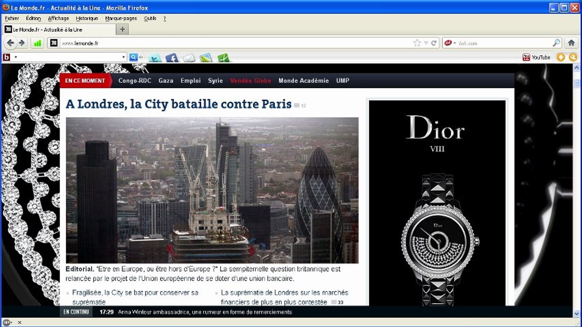
Task: Open 'Fragilisée, la City se bat' article link
Action: click(135, 297)
